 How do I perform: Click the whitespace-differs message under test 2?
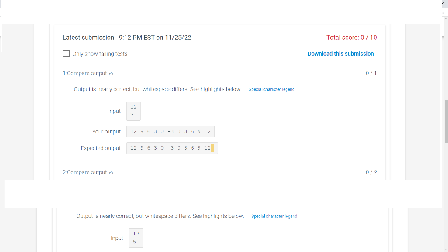[160, 216]
